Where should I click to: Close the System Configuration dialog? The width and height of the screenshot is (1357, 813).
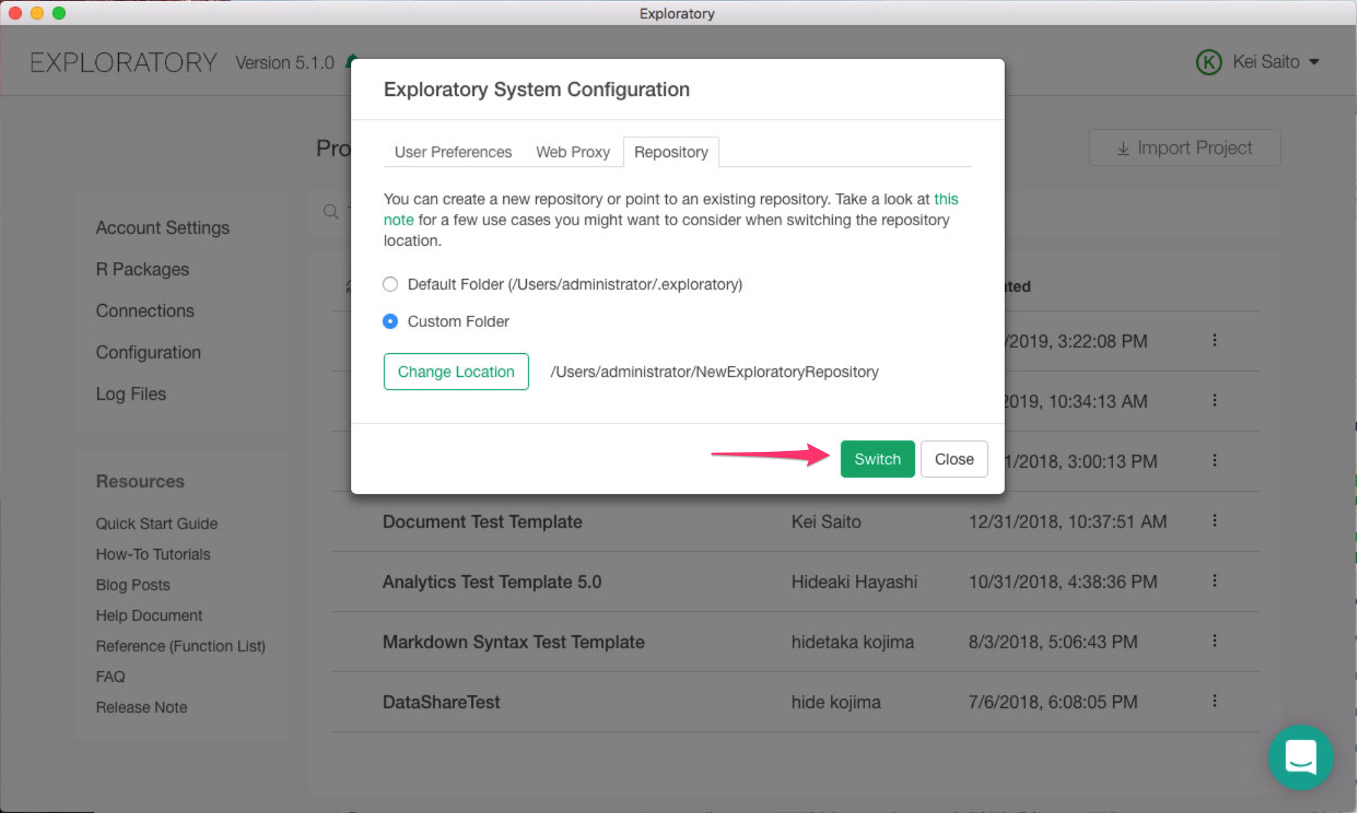(954, 459)
